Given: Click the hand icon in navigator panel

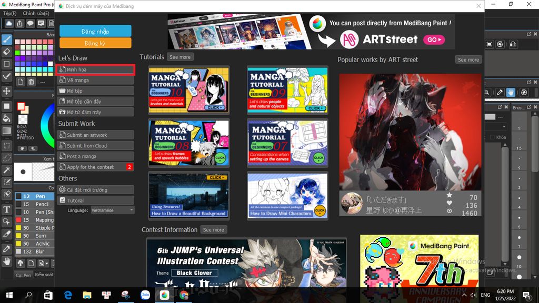Looking at the screenshot, I should (511, 92).
